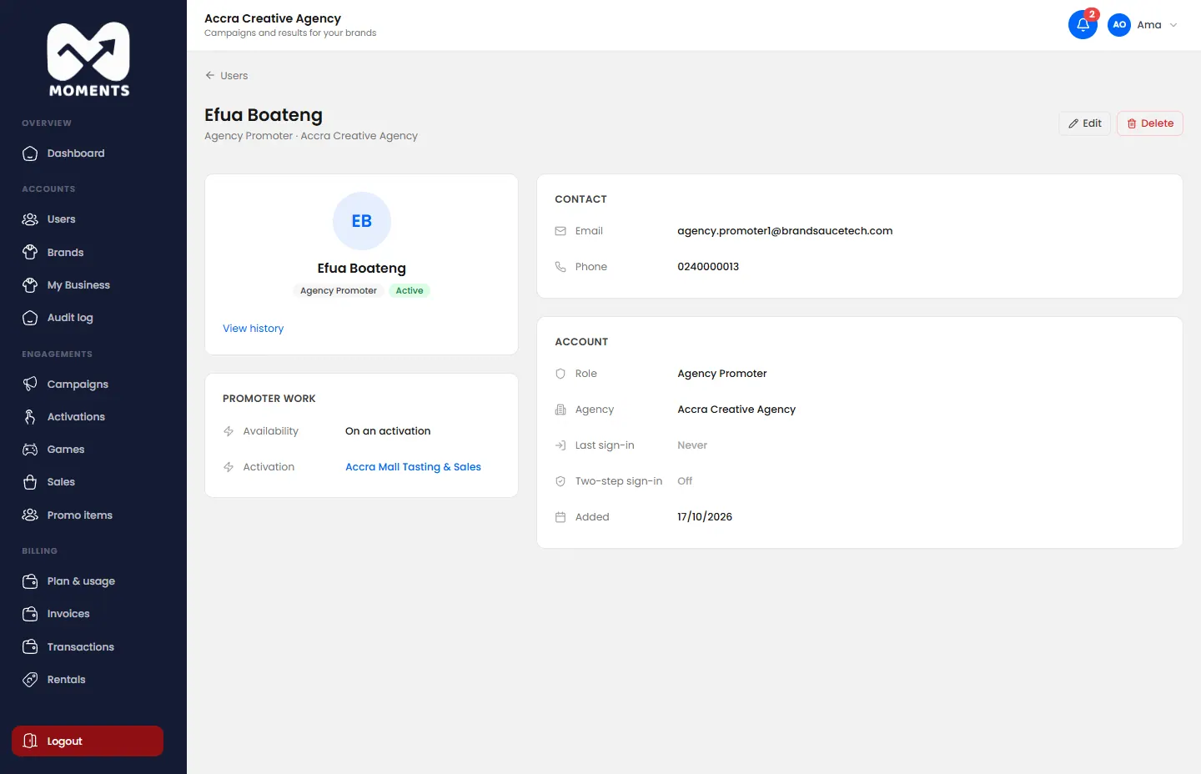Click the phone icon in Contact card
The height and width of the screenshot is (774, 1201).
pyautogui.click(x=560, y=267)
